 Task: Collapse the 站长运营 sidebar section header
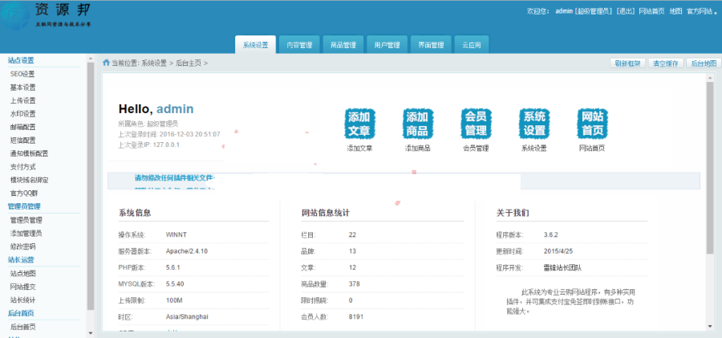21,259
